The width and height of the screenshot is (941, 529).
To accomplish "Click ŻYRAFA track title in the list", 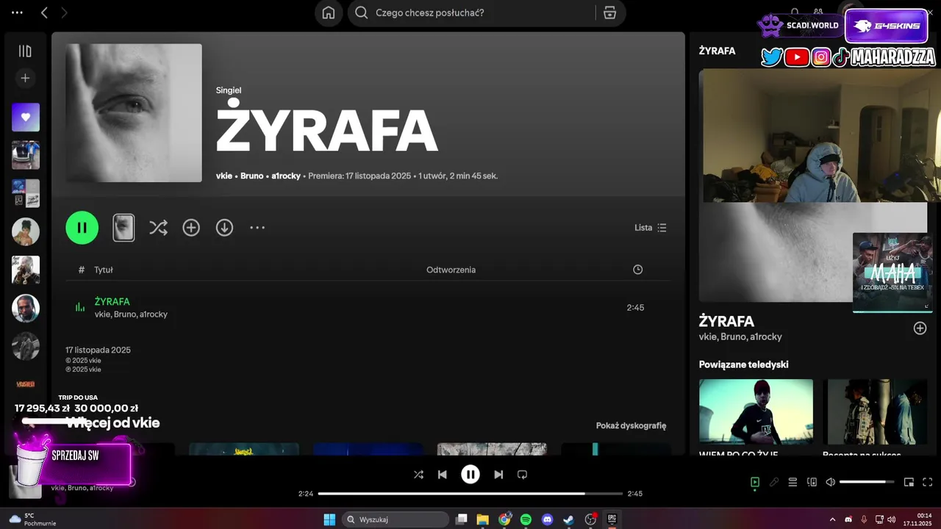I will point(112,301).
